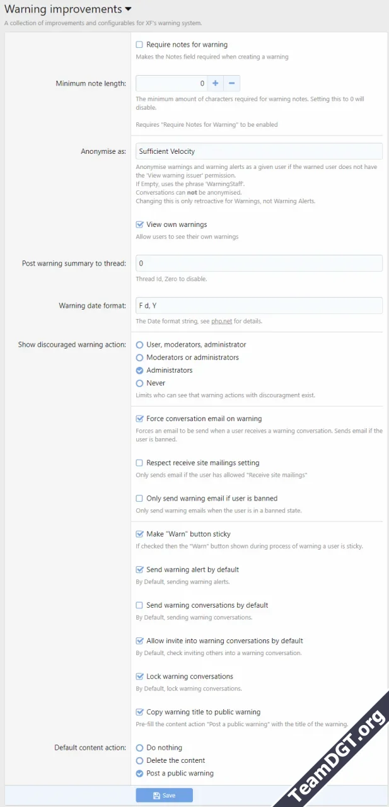Check "Only send warning email if user is banned"
This screenshot has height=807, width=389.
point(140,498)
